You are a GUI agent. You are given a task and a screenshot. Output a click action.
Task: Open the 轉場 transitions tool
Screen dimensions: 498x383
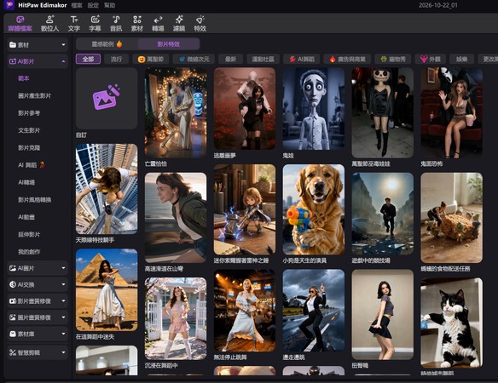click(158, 24)
